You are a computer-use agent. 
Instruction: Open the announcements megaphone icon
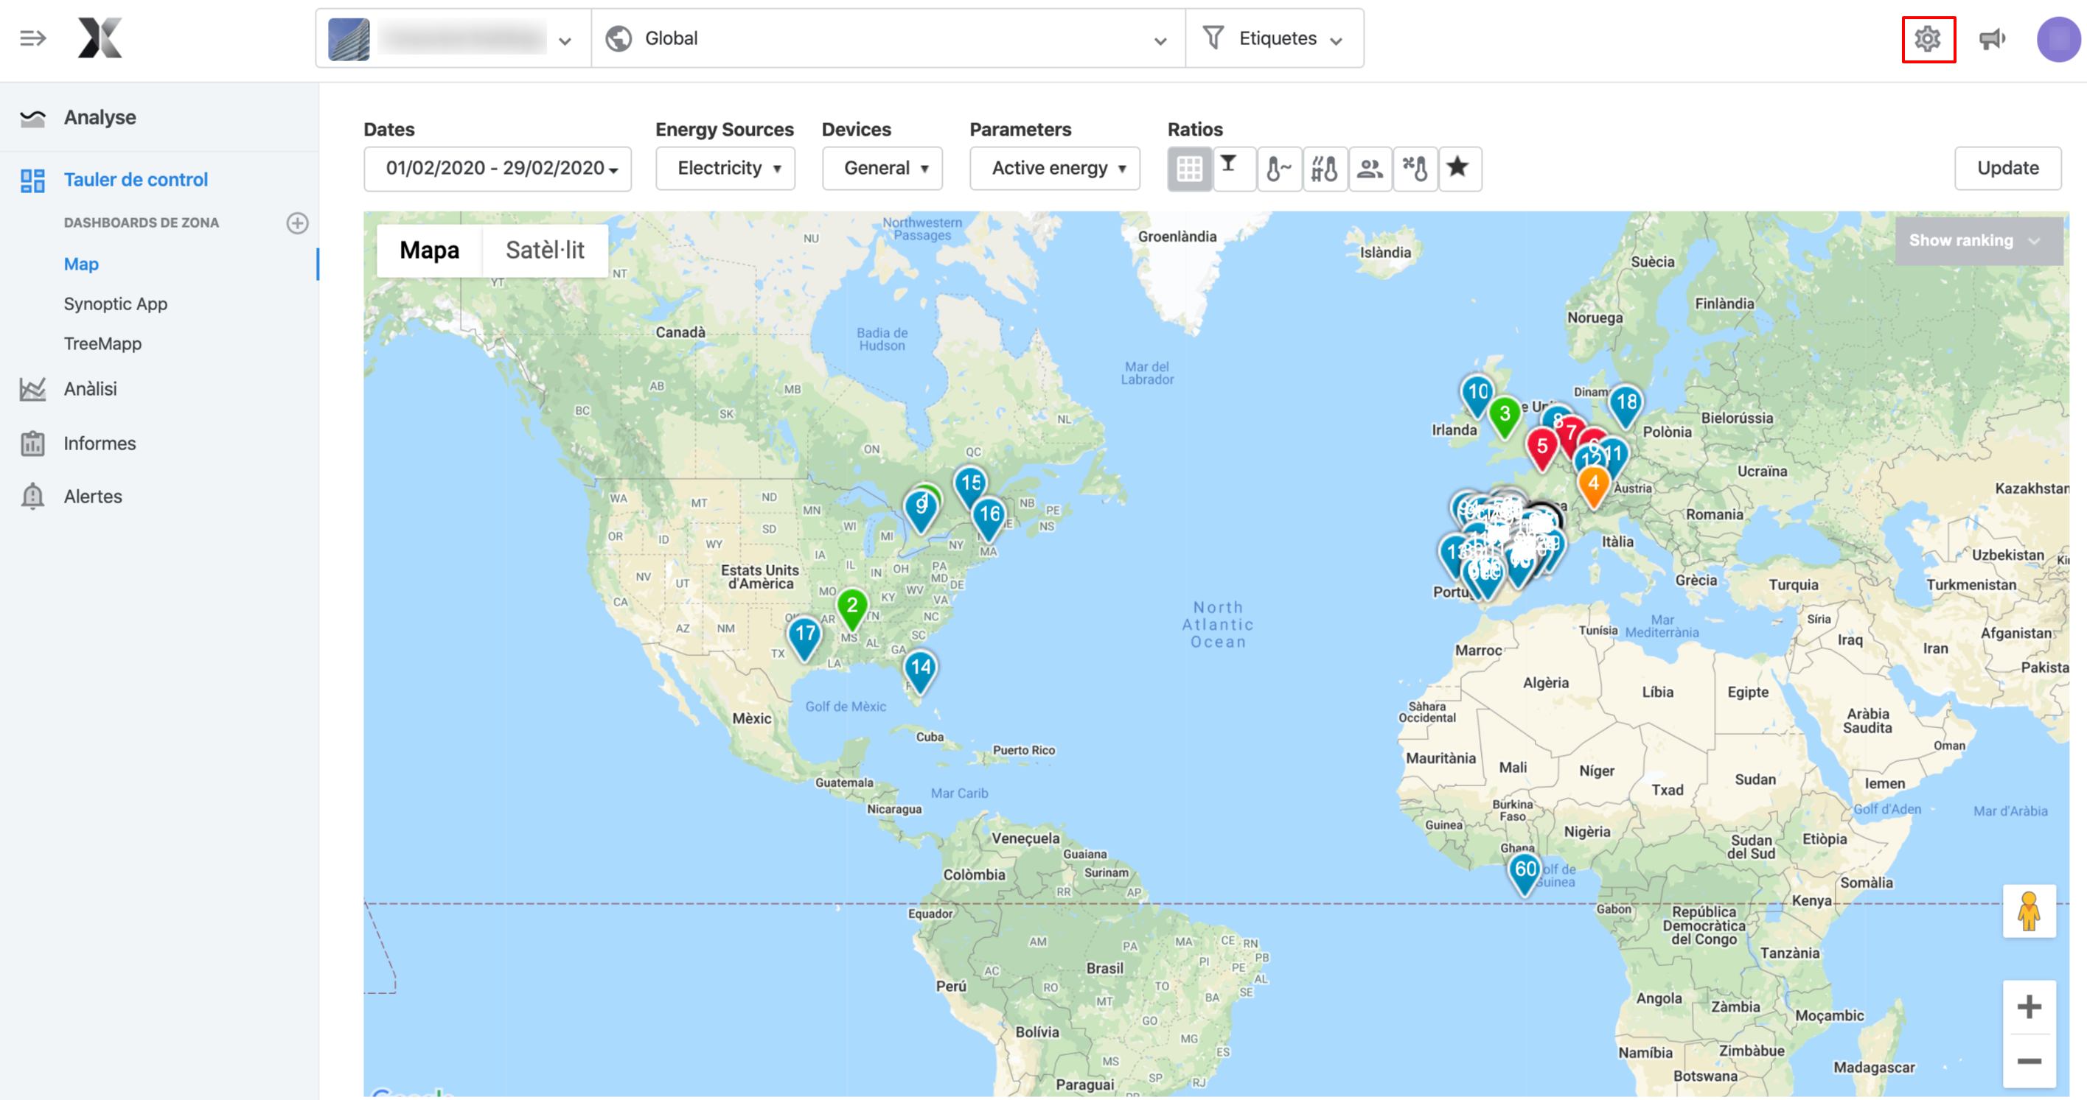click(x=1992, y=38)
